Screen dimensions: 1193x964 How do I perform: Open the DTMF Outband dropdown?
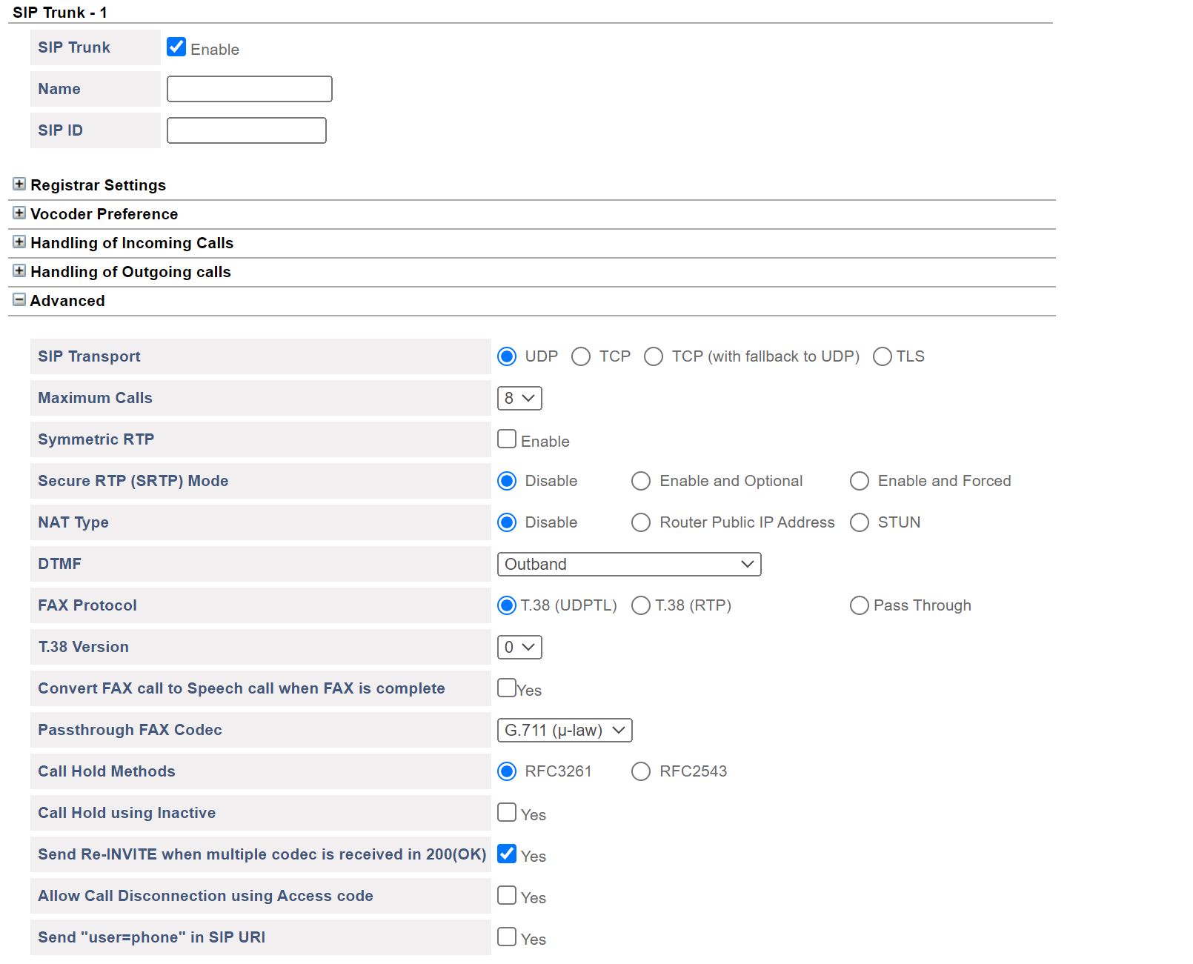628,565
